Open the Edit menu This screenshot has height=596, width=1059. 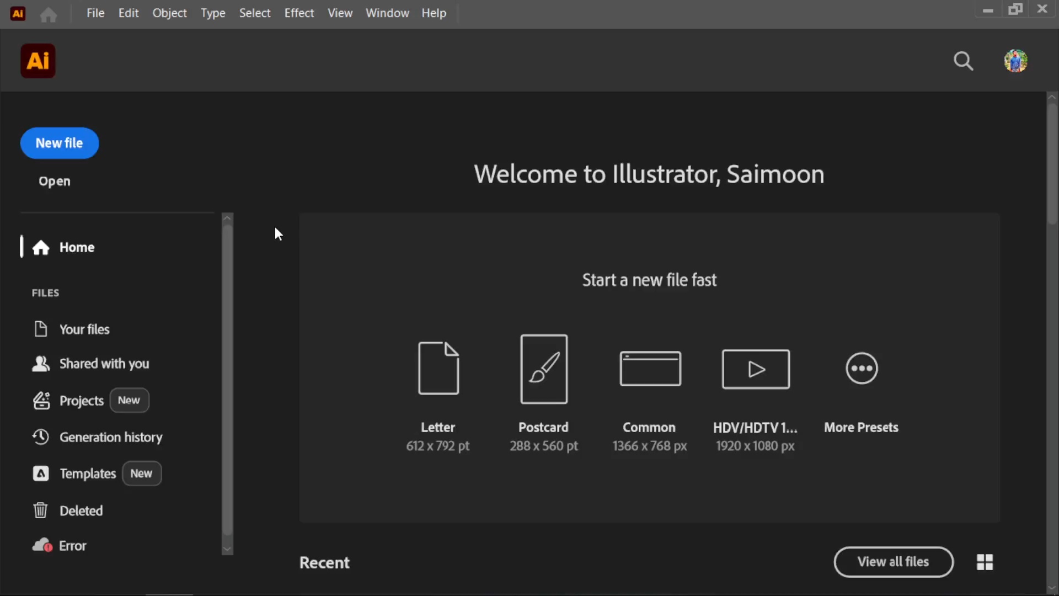[129, 13]
